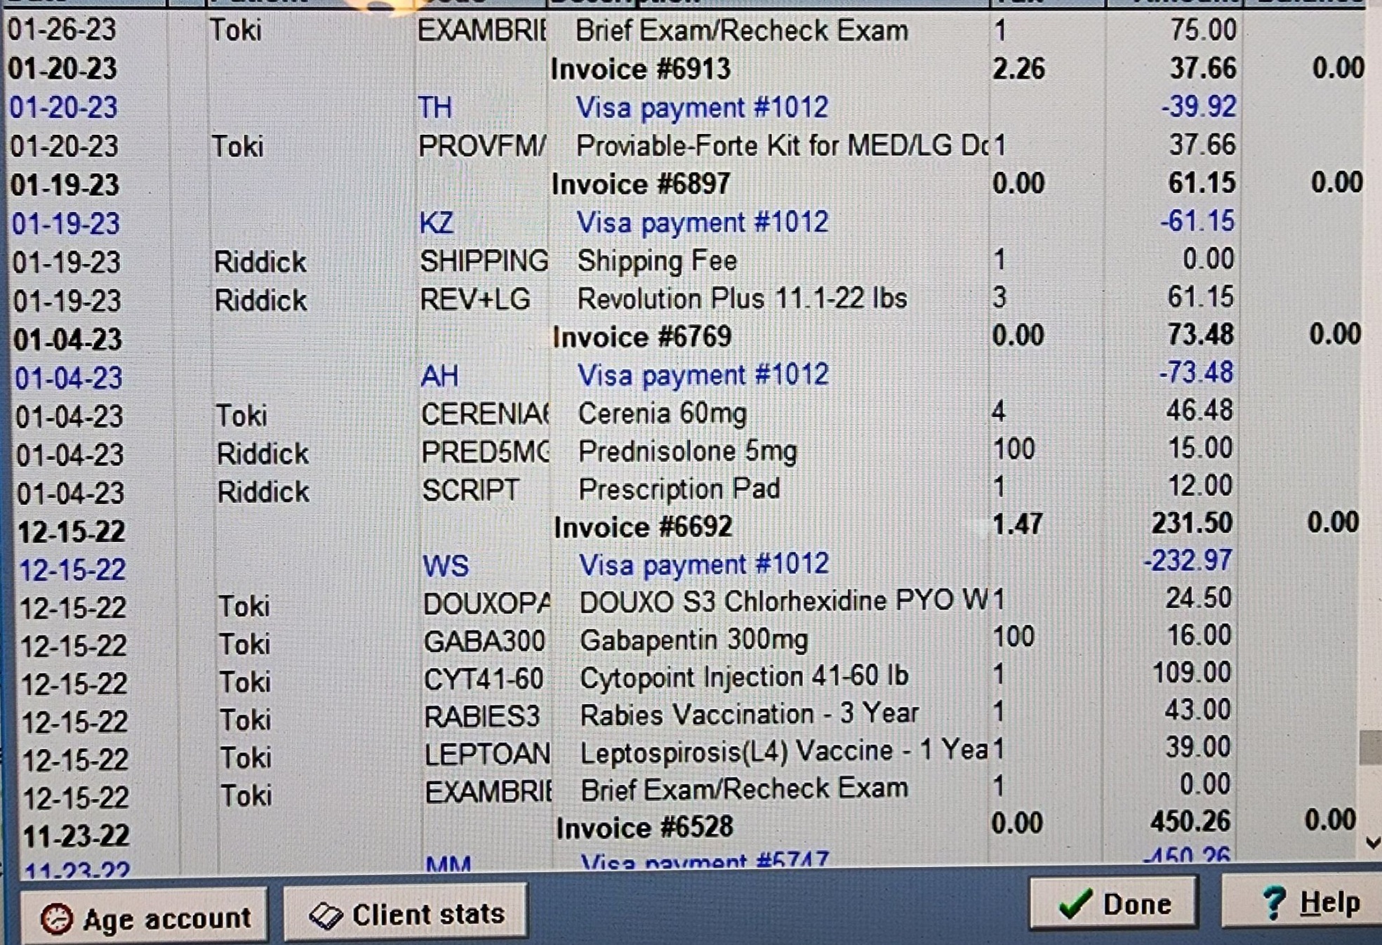The image size is (1382, 945).
Task: Click the Age account button
Action: click(144, 916)
